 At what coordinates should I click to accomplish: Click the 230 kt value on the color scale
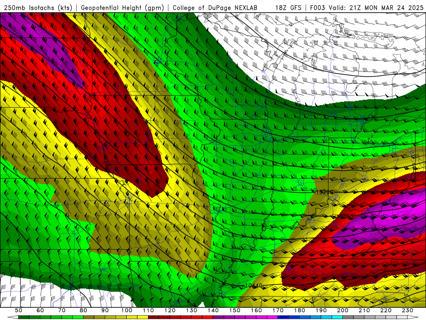tap(407, 310)
